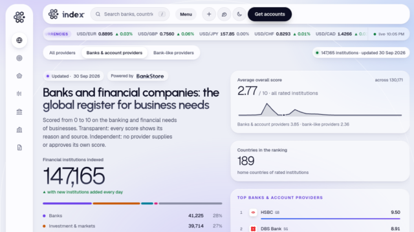Open the Menu button
This screenshot has width=414, height=232.
(x=186, y=14)
